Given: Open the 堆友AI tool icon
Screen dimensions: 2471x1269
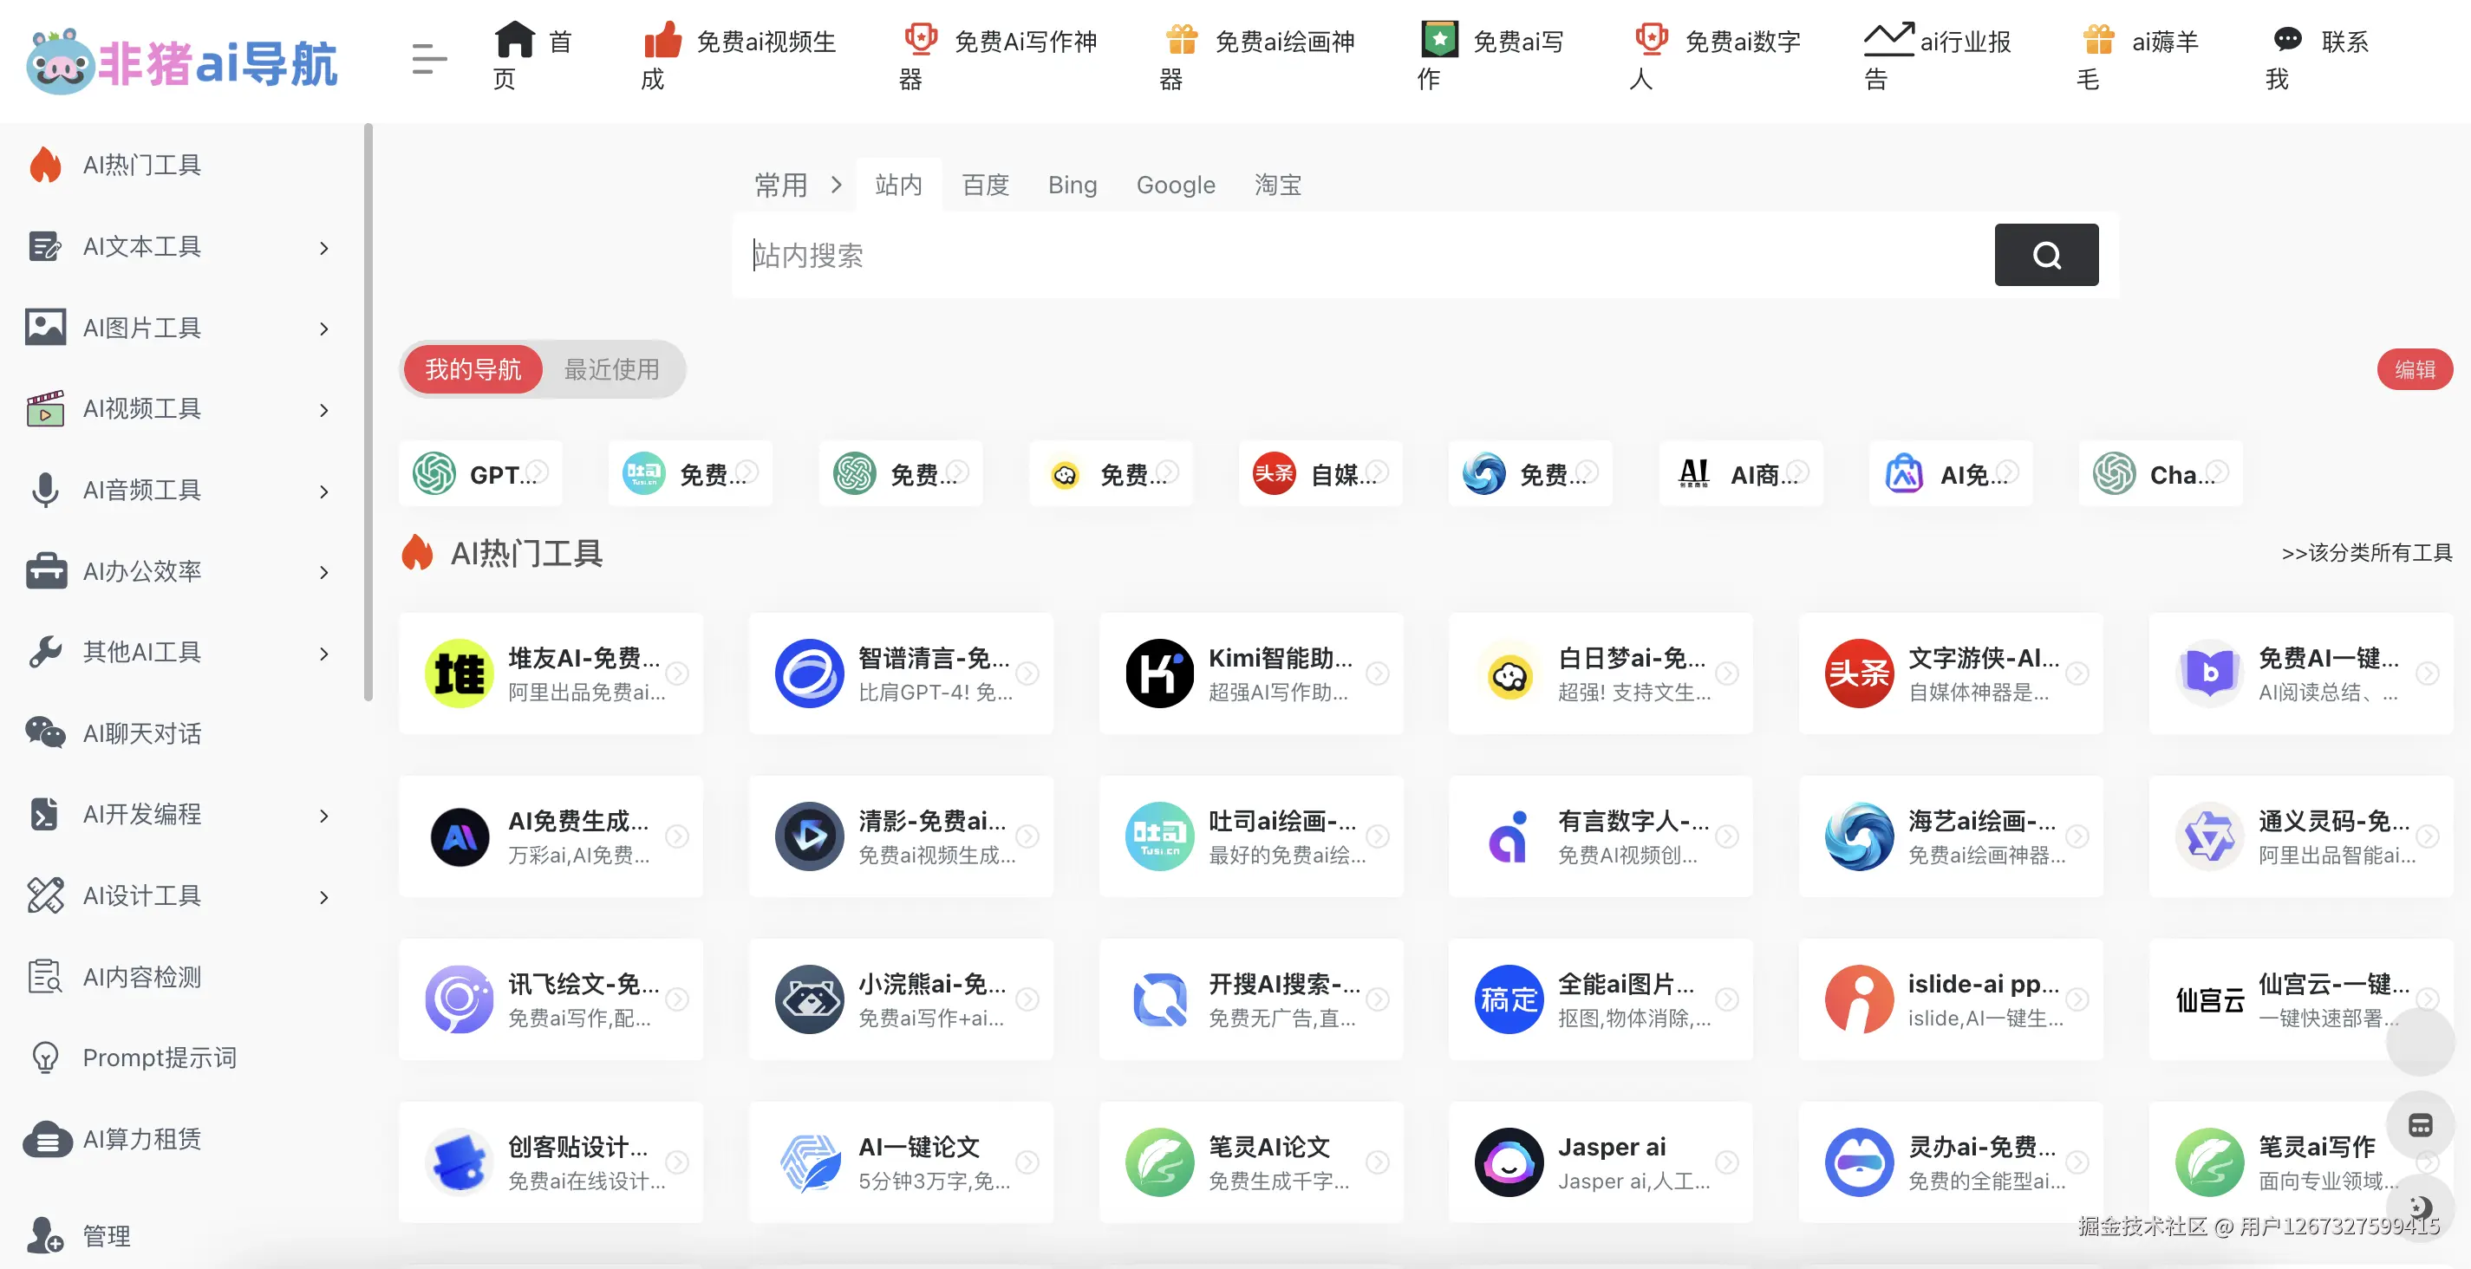Looking at the screenshot, I should 460,674.
